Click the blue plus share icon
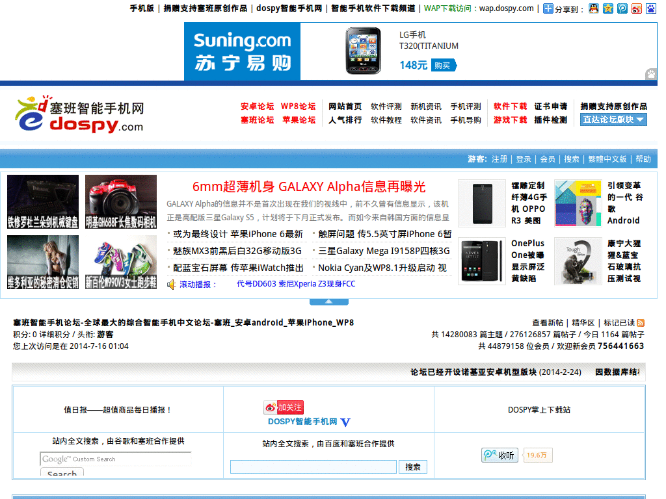666x499 pixels. pos(548,8)
